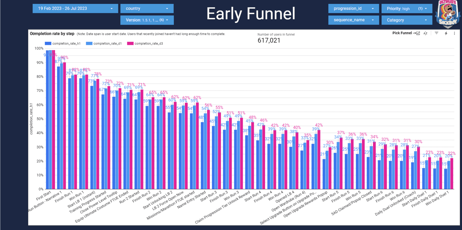The image size is (462, 230).
Task: Click the pink d3 bar for Open Upgrade Rewards Popup
Action: coord(330,168)
